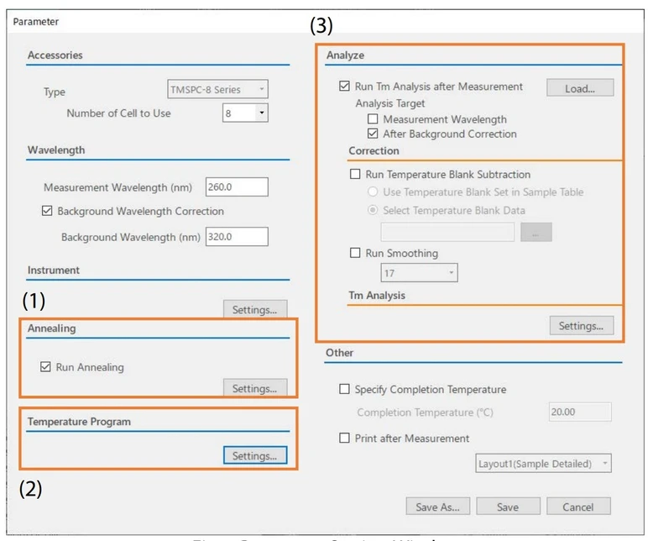Disable Run Tm Analysis after Measurement
The height and width of the screenshot is (541, 653).
tap(344, 87)
